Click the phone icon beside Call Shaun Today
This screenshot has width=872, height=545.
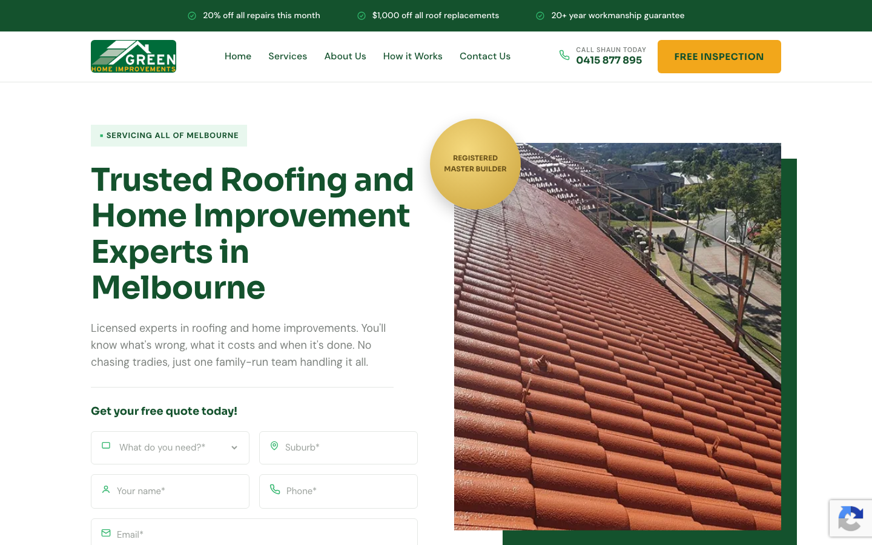pos(564,55)
